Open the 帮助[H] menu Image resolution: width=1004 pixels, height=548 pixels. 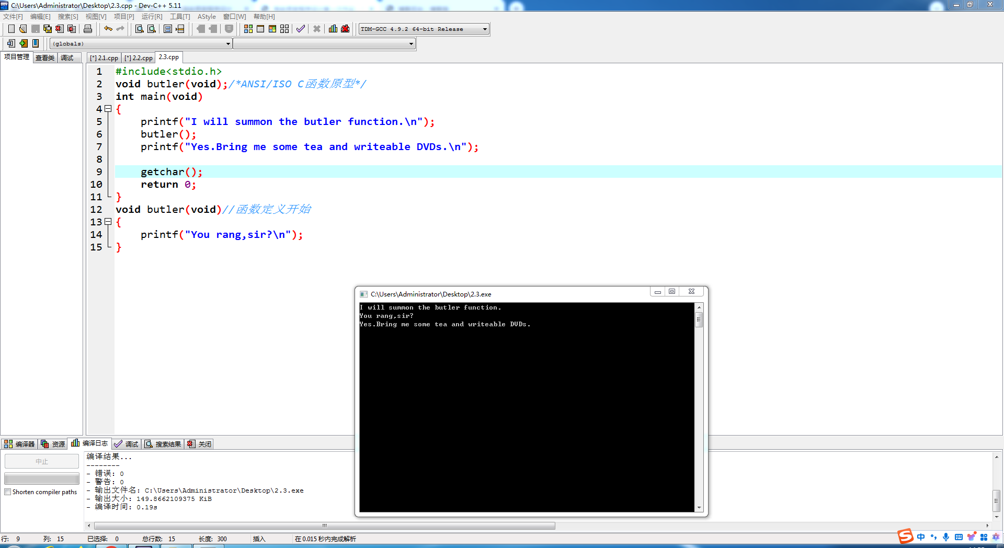point(264,17)
